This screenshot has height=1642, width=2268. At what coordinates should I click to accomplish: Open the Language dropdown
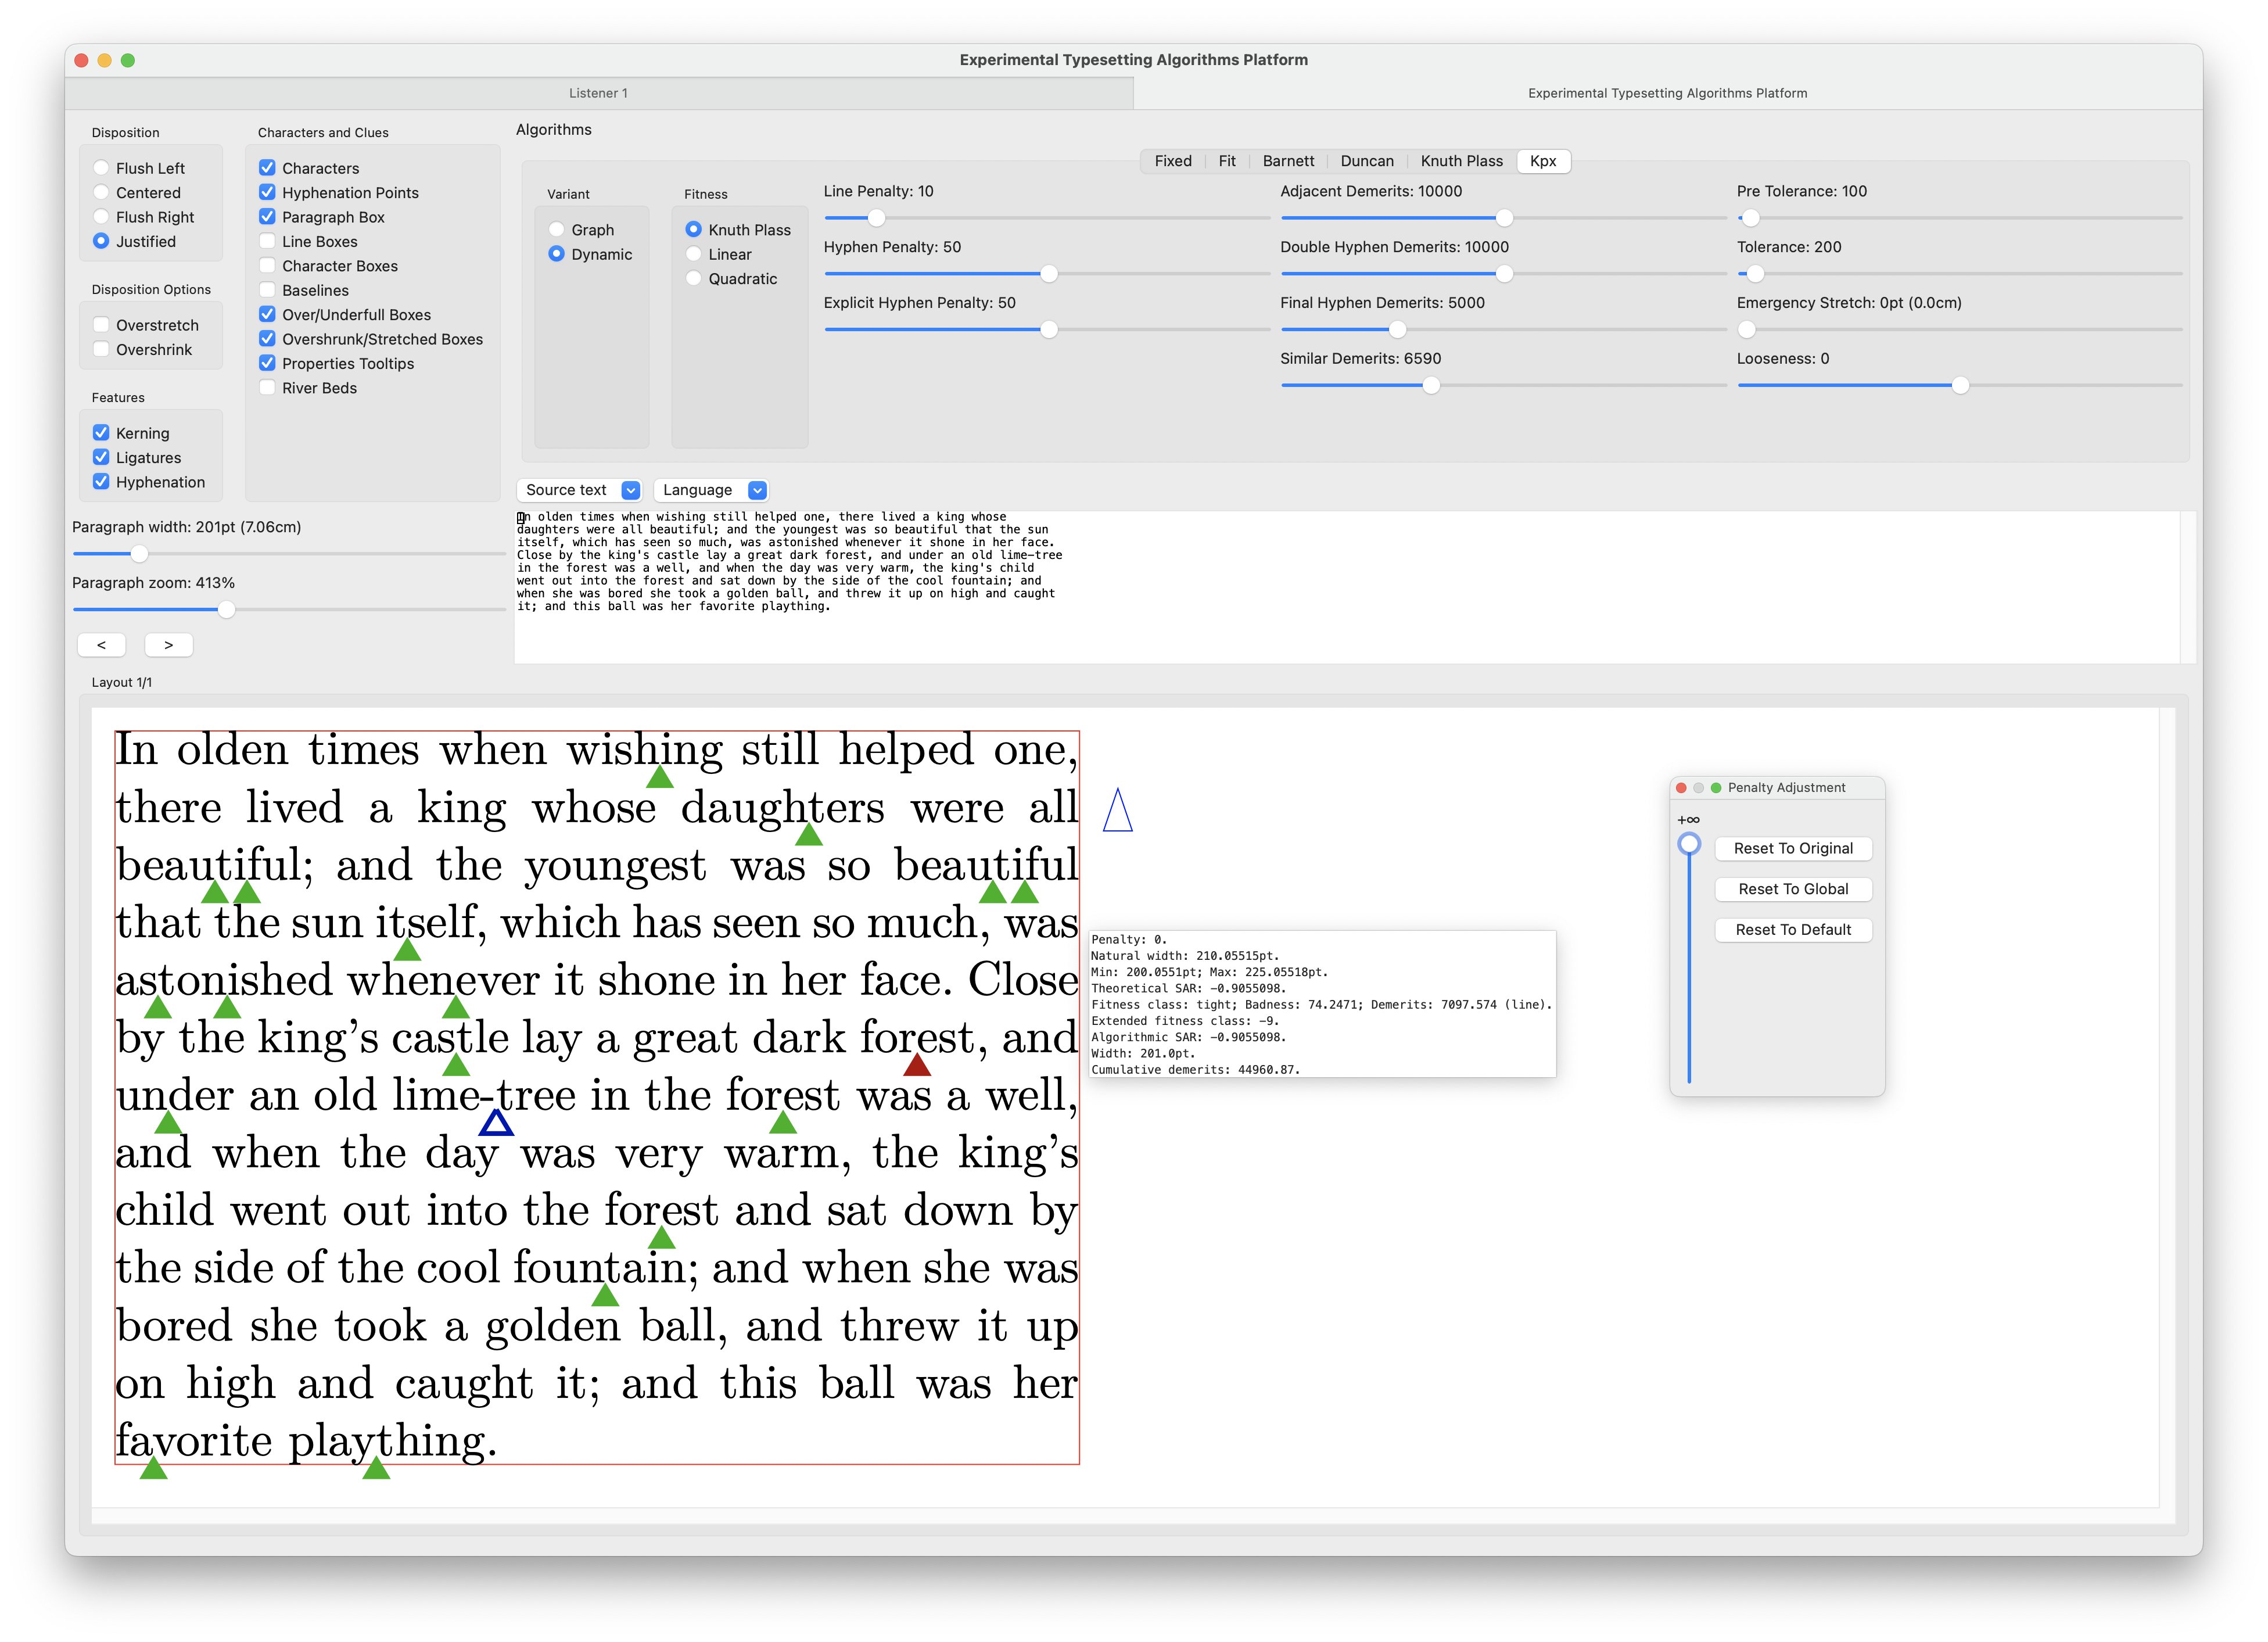coord(713,490)
